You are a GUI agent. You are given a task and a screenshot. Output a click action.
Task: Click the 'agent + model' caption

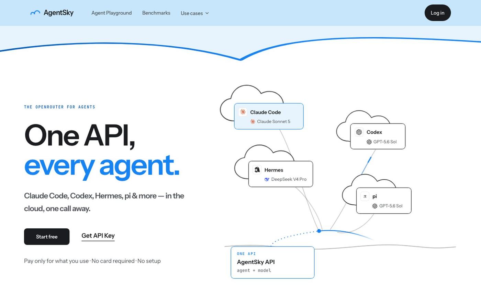254,271
